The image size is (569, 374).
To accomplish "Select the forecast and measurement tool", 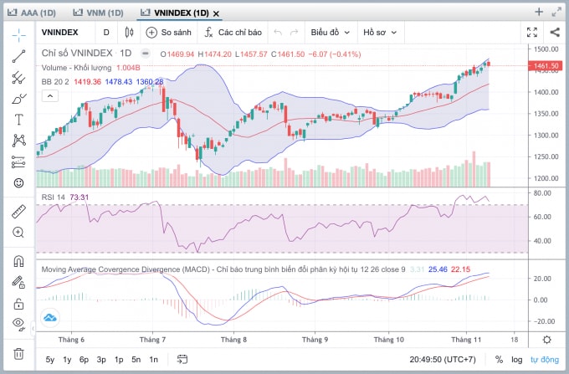I will [19, 161].
